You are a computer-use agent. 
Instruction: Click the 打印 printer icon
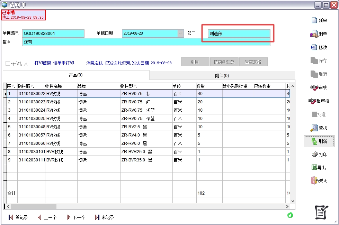point(314,154)
